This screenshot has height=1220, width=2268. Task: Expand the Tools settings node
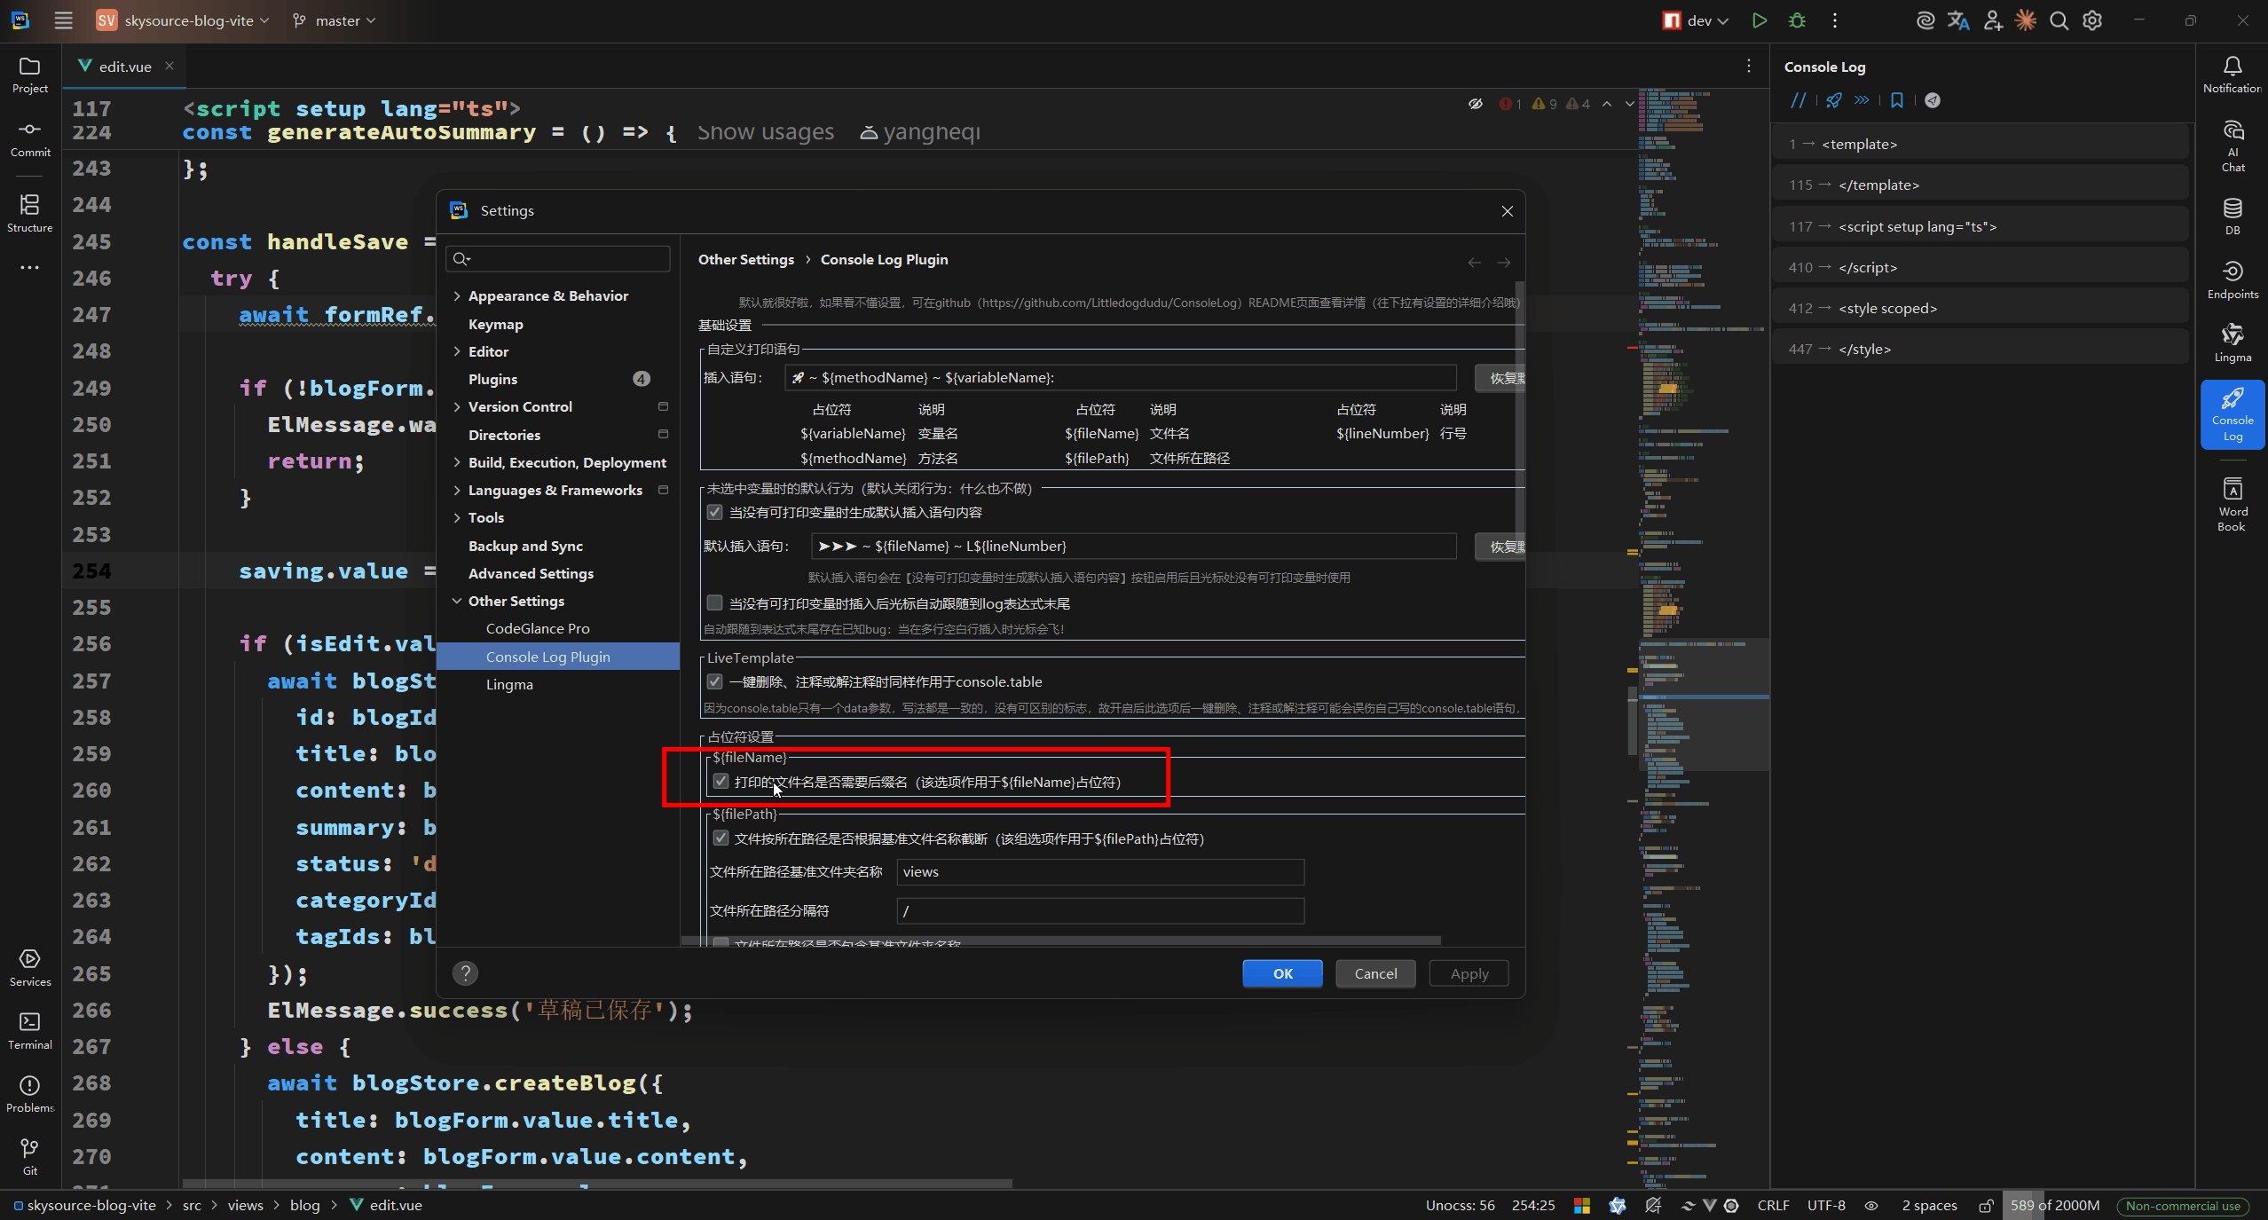tap(457, 517)
